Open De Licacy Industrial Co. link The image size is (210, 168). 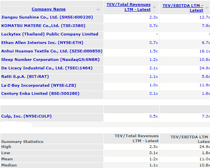click(47, 68)
